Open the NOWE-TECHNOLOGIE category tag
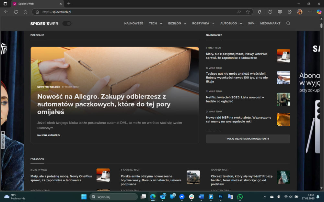 coord(48,87)
